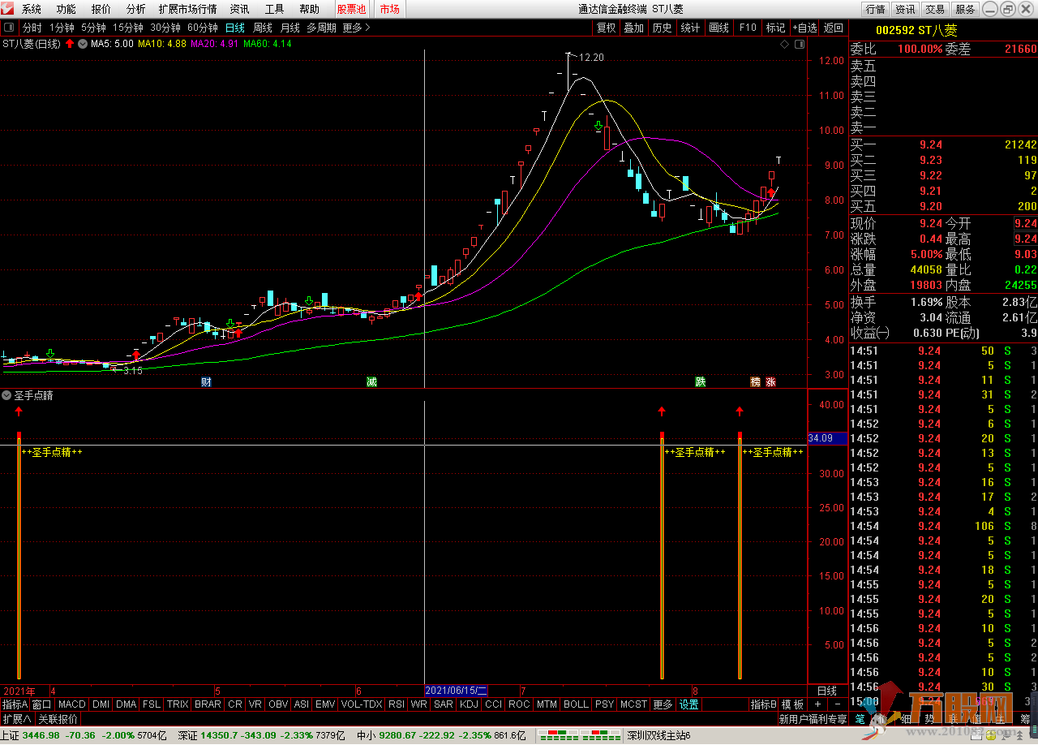Screen dimensions: 1038x745
Task: Switch the indicator to BOLL
Action: tap(576, 704)
